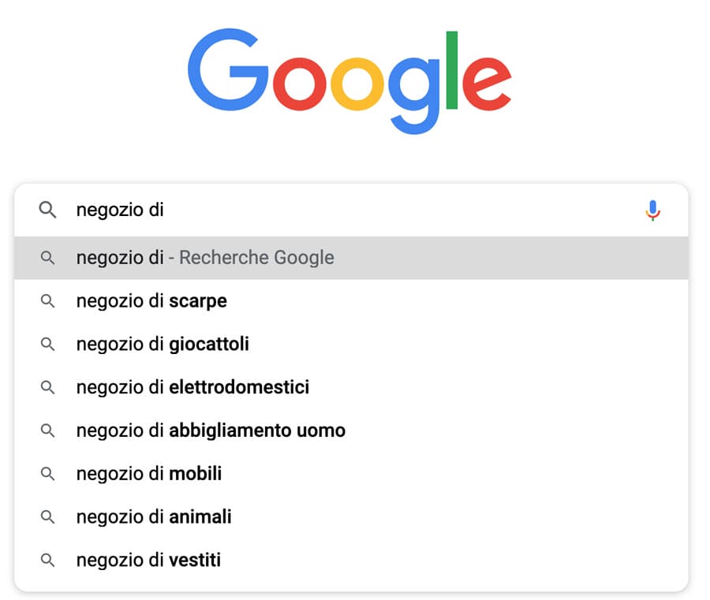Click inside the search input field
This screenshot has height=600, width=710.
click(x=316, y=210)
